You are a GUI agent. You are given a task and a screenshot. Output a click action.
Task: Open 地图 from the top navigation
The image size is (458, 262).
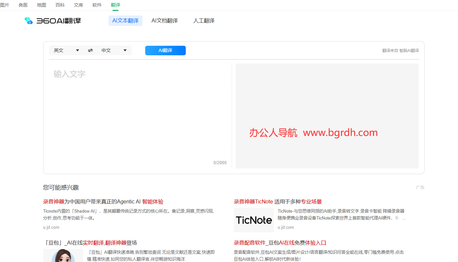[x=42, y=5]
